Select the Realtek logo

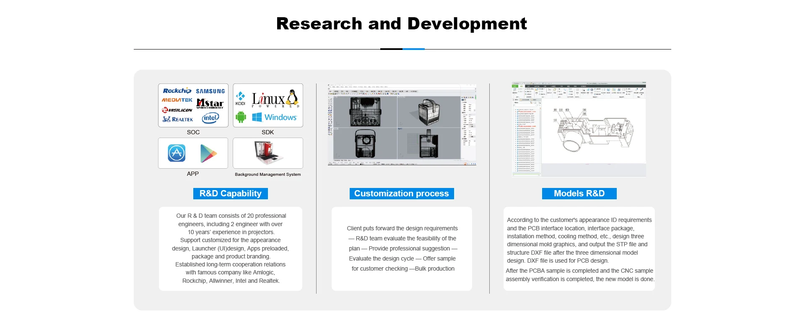click(178, 120)
